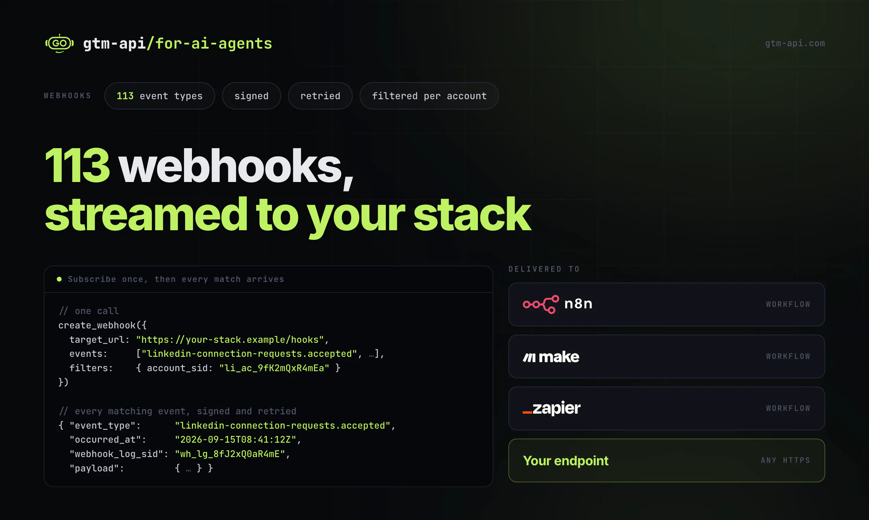Click the '// one call' code comment
The width and height of the screenshot is (869, 520).
point(89,311)
